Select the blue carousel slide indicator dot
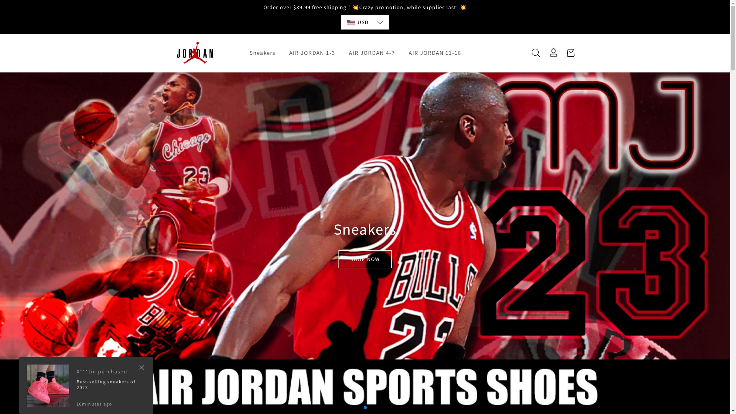The height and width of the screenshot is (414, 736). coord(365,407)
